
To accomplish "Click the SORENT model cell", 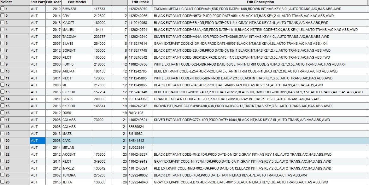I will 77,50.
